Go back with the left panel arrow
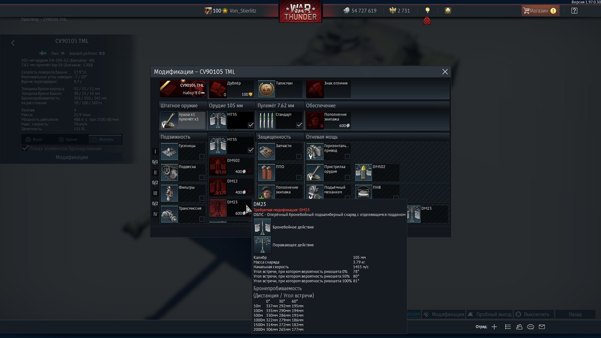Screen dimensions: 601x338 pyautogui.click(x=13, y=43)
